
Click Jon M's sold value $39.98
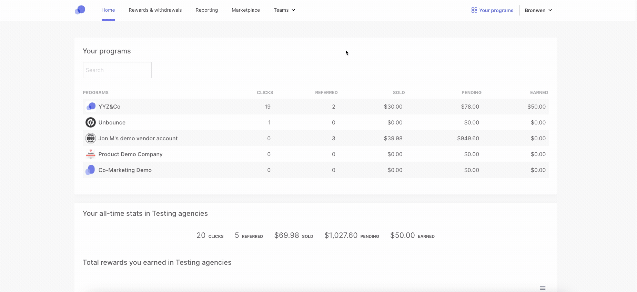pos(393,138)
